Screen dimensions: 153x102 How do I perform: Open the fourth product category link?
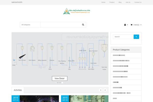click(x=120, y=71)
